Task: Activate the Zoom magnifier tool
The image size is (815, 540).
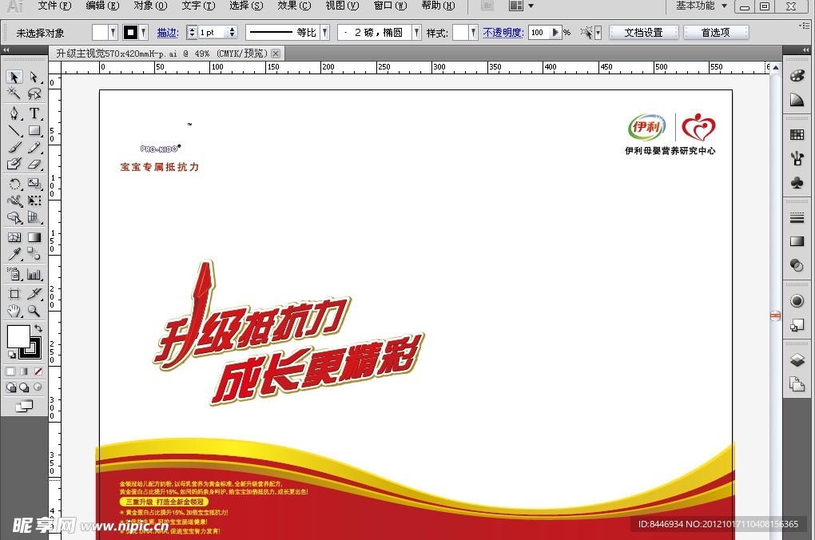Action: [x=34, y=311]
